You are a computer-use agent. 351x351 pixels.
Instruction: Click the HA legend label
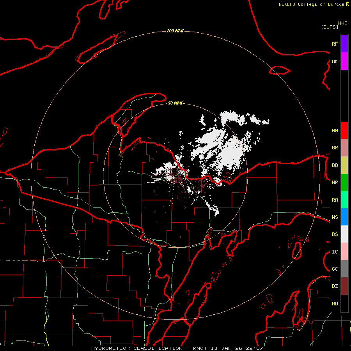click(x=335, y=130)
